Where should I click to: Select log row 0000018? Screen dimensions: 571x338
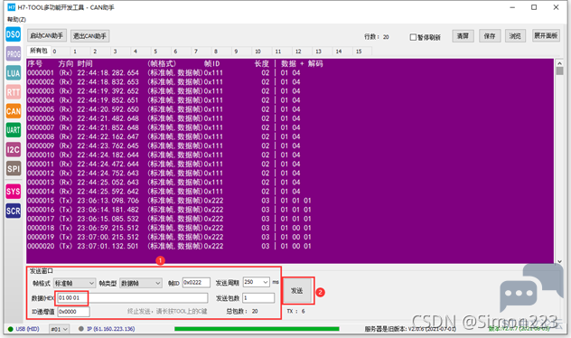pos(169,228)
